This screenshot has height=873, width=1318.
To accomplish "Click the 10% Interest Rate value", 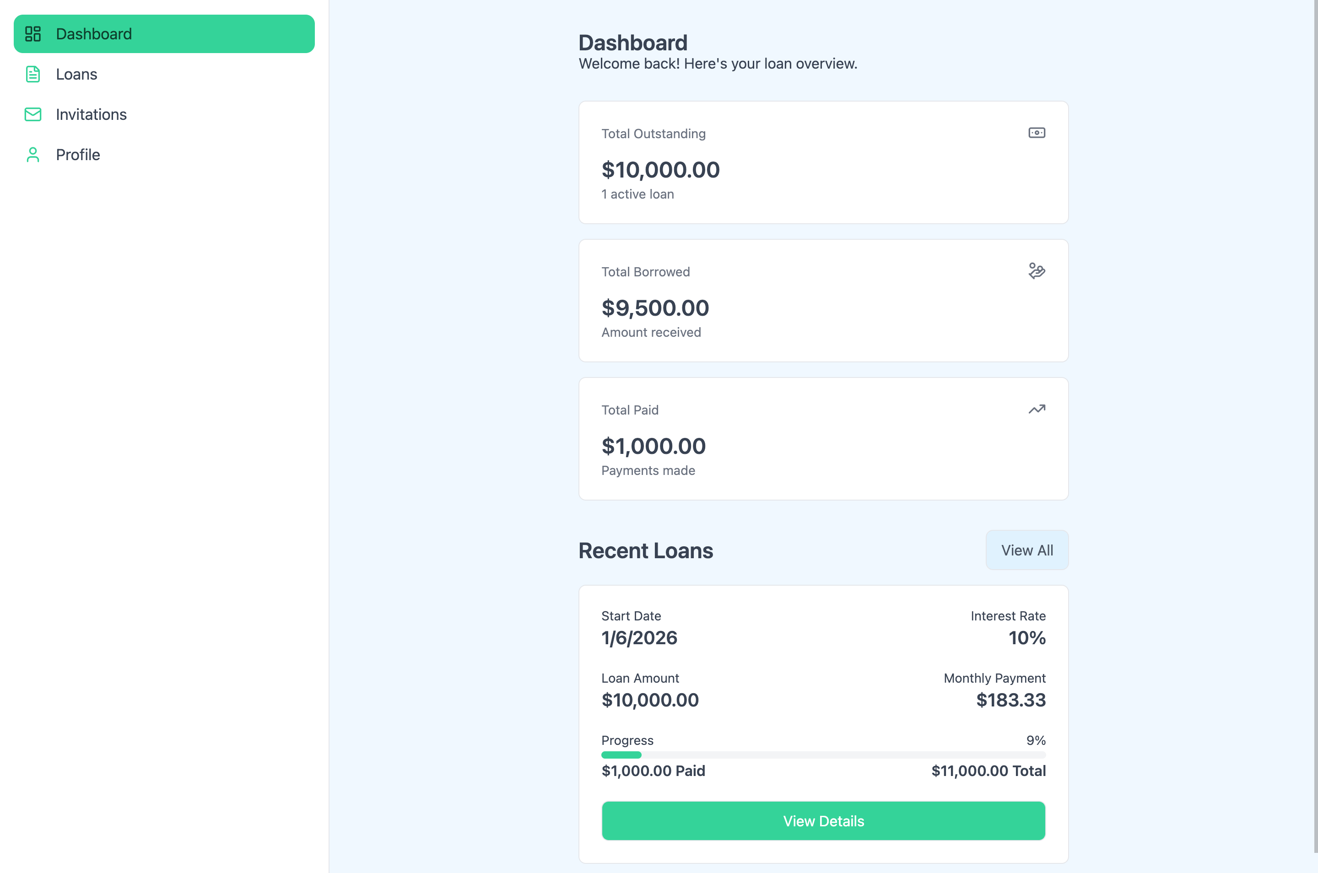I will click(1027, 638).
